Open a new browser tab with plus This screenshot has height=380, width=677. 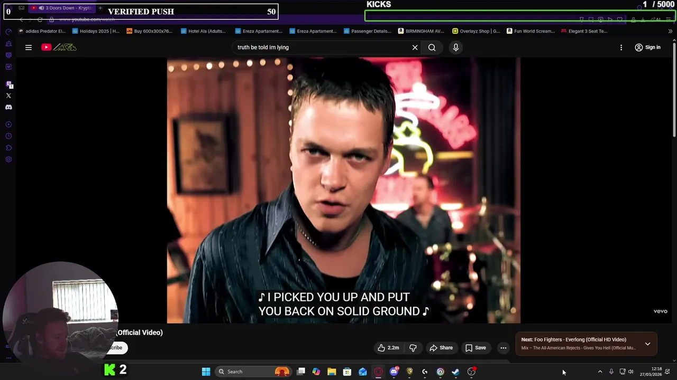tap(100, 8)
